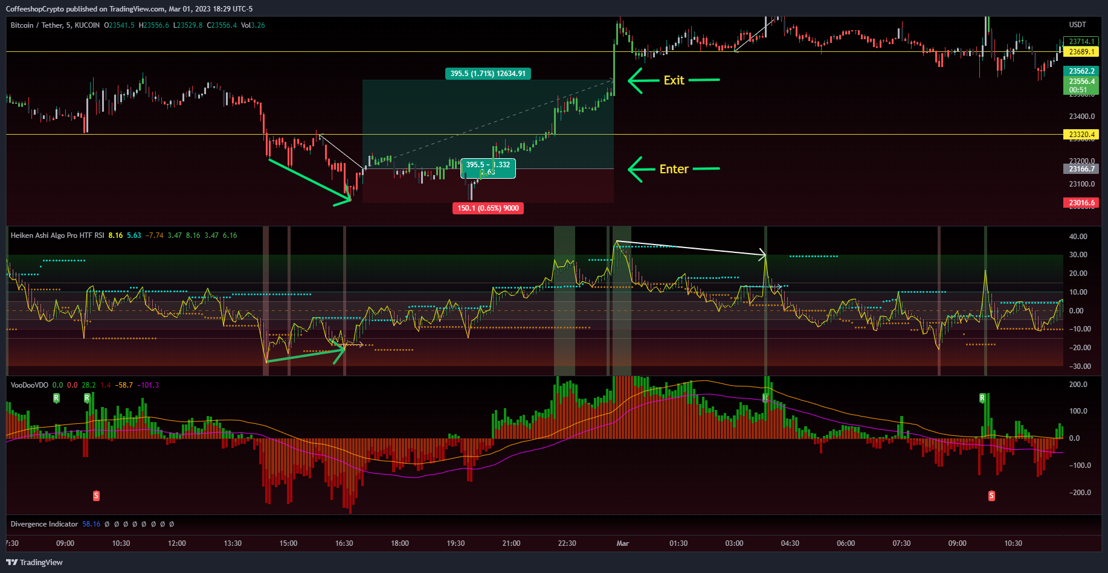
Task: Click the green profit label 395.5 (1.71%) 12634.91
Action: pos(488,74)
